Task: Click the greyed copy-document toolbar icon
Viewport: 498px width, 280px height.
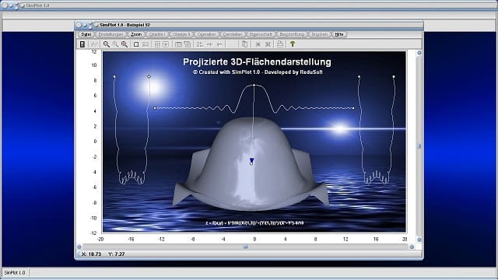Action: (x=244, y=44)
